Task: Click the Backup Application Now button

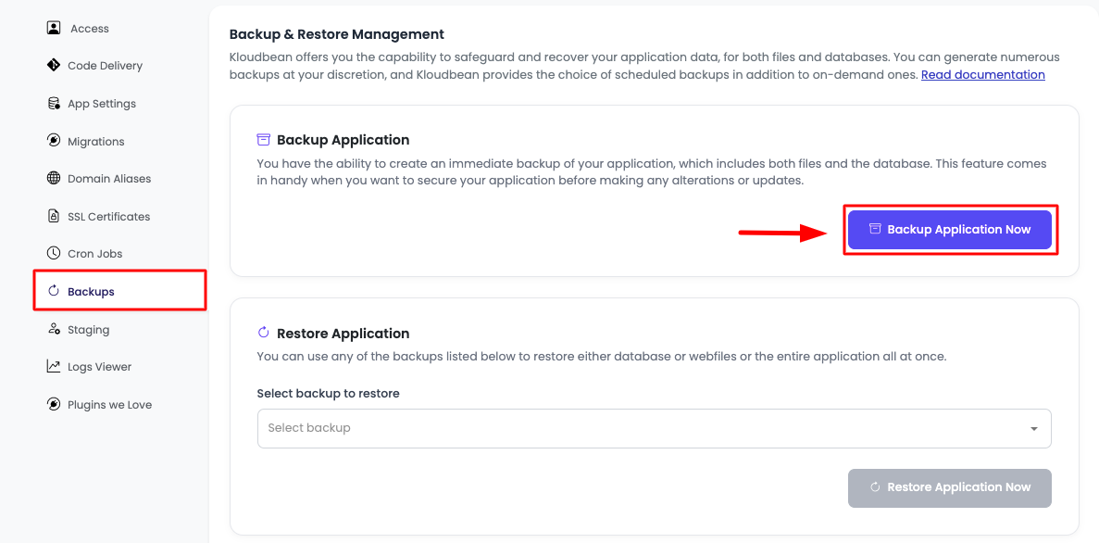Action: 950,229
